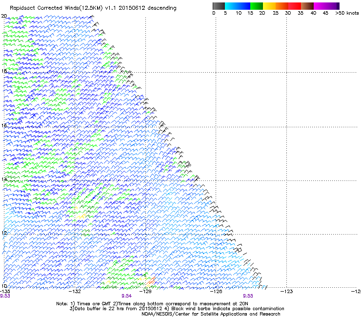Click the '25' label under the color bar

[x=276, y=13]
